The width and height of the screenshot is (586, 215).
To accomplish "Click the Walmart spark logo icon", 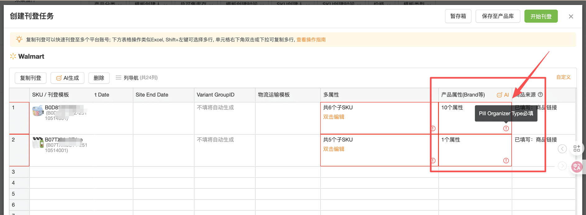I will [13, 56].
